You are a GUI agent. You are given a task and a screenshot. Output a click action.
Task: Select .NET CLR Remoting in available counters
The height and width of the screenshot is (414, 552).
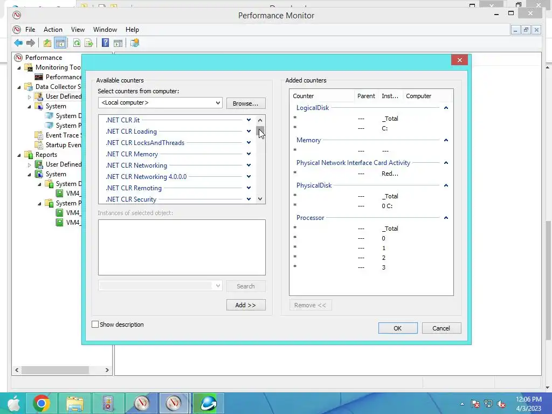click(x=134, y=188)
